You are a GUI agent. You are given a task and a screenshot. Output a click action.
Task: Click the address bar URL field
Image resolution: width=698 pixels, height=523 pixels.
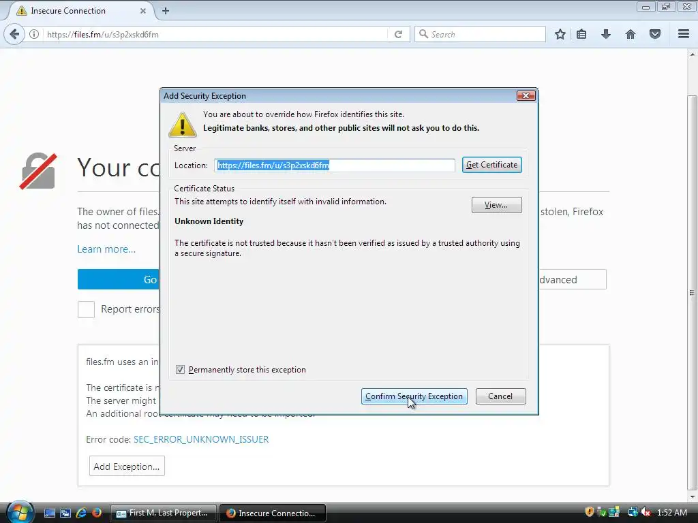[x=216, y=34]
